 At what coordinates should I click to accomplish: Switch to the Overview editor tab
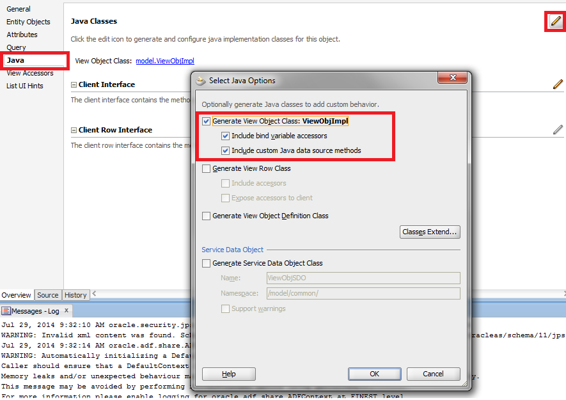(16, 295)
